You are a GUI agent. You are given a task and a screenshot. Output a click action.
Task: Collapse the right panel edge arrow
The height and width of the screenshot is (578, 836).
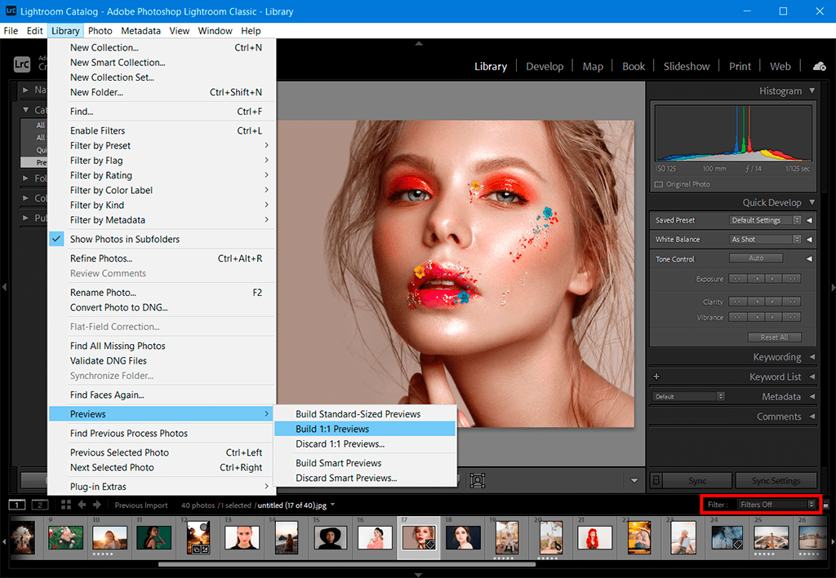pos(833,287)
